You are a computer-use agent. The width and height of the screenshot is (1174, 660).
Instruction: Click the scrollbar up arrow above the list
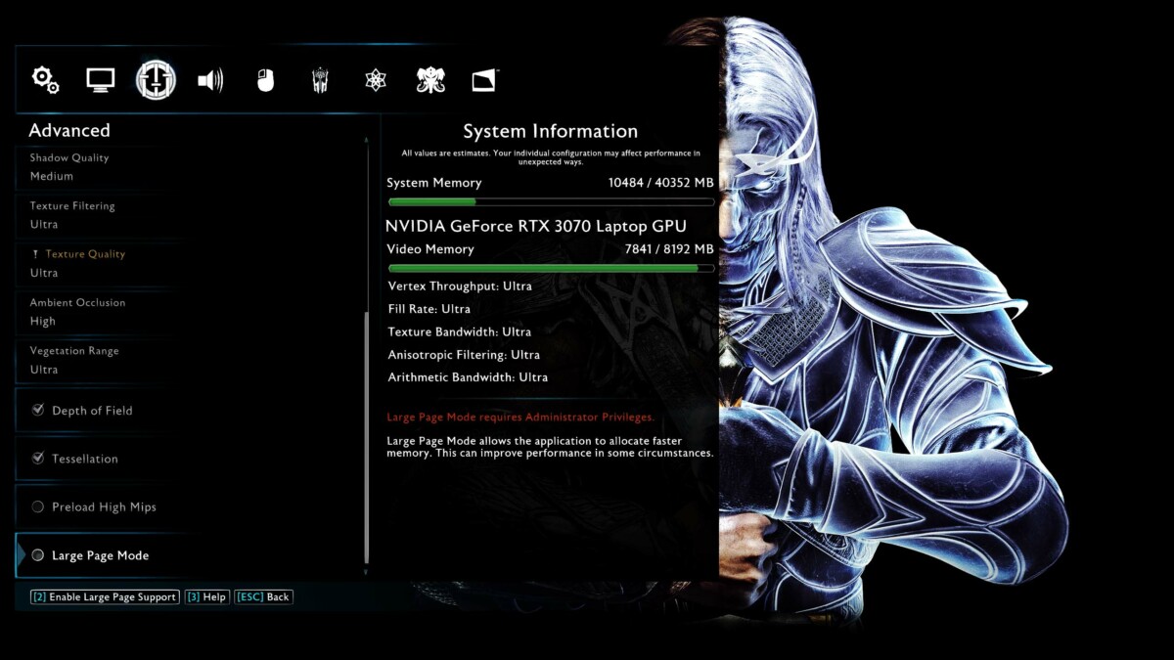click(x=367, y=141)
